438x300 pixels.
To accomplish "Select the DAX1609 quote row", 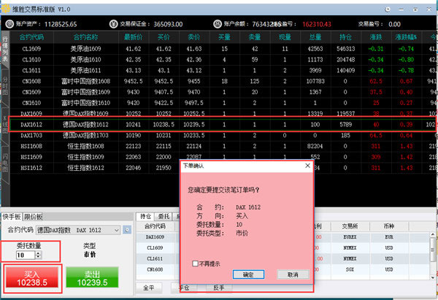I will [x=223, y=113].
